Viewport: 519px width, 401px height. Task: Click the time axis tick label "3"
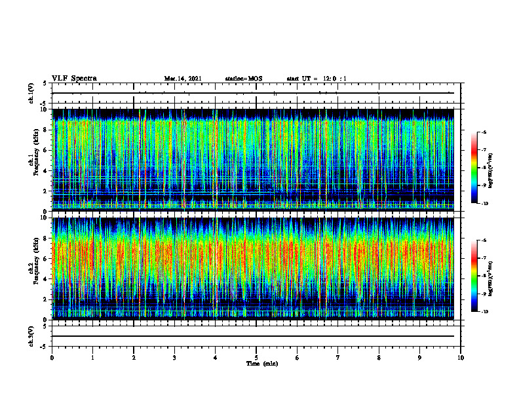[x=174, y=358]
